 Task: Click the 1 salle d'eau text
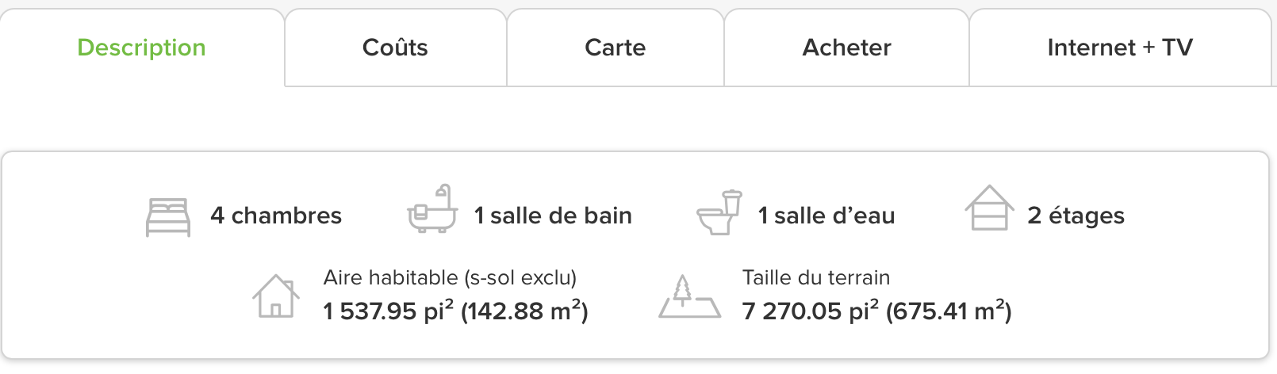pyautogui.click(x=826, y=216)
